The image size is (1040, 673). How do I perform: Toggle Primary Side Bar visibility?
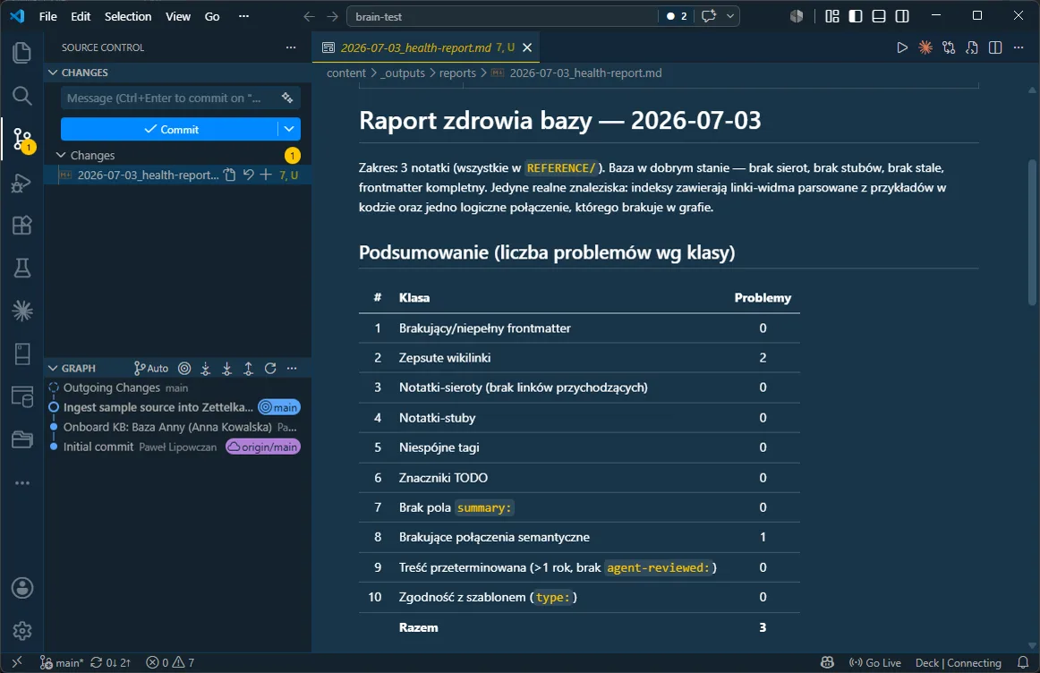(x=856, y=16)
